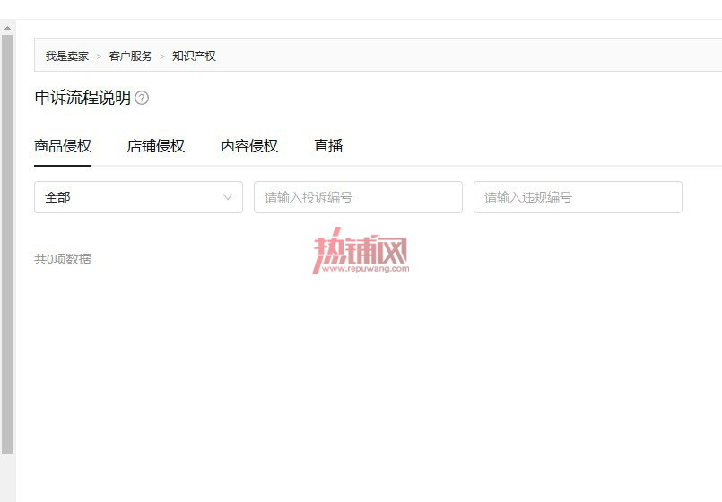The height and width of the screenshot is (502, 722).
Task: Open the 店铺侵权 tab
Action: click(x=156, y=146)
